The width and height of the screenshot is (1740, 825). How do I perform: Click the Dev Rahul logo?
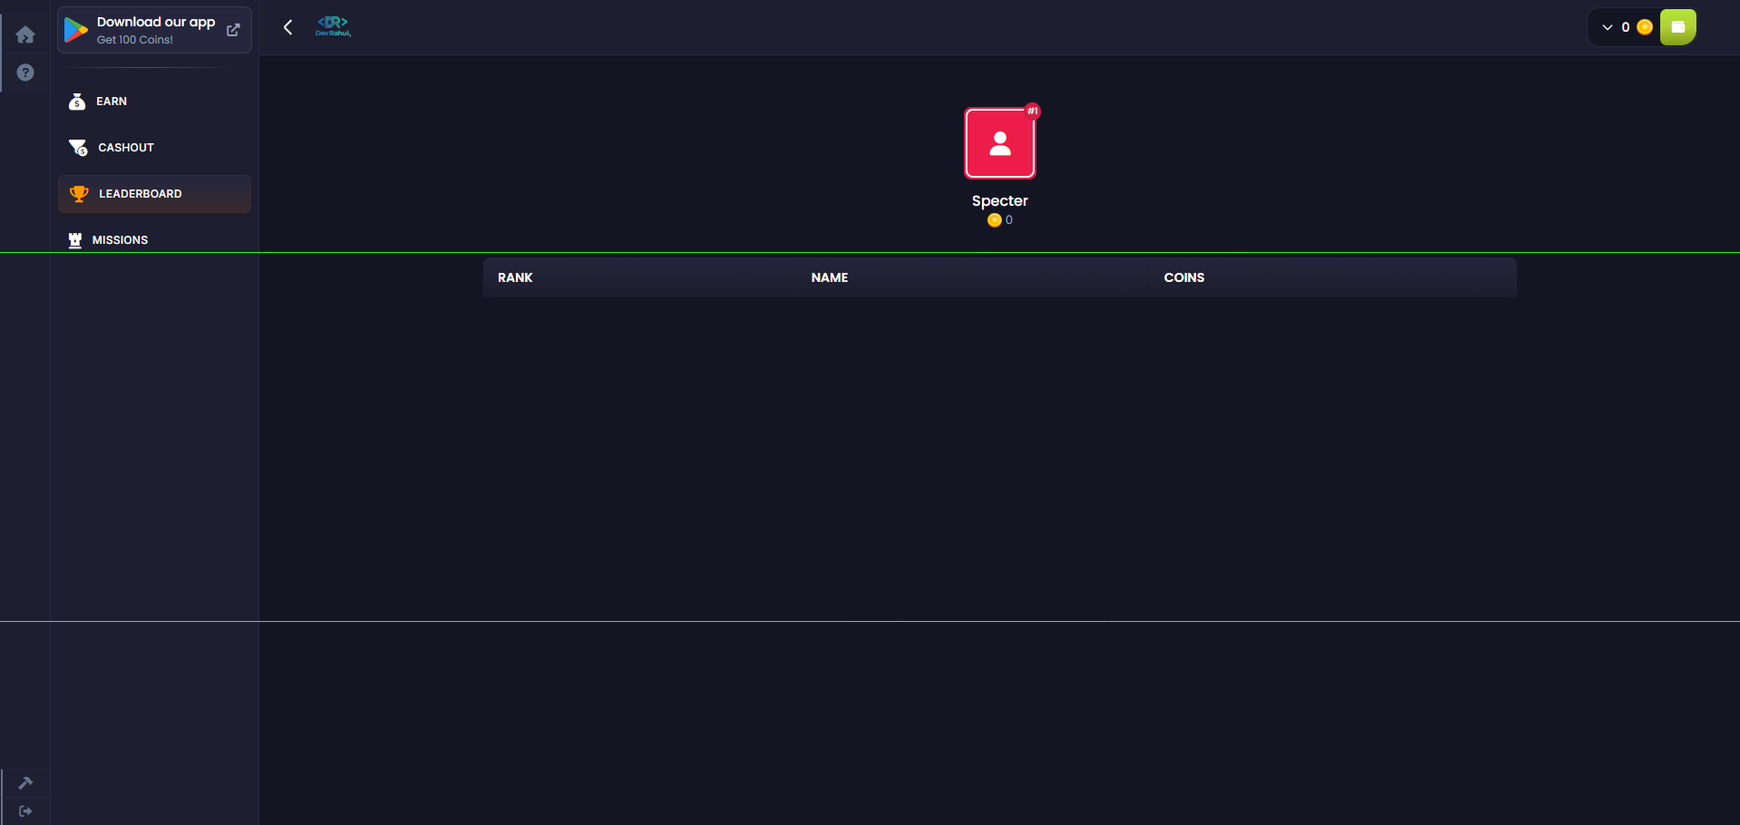click(333, 26)
